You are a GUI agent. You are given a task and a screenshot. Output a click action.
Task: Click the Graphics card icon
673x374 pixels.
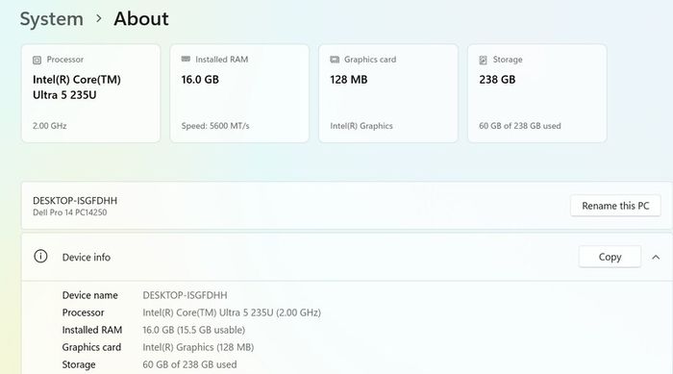(x=335, y=60)
